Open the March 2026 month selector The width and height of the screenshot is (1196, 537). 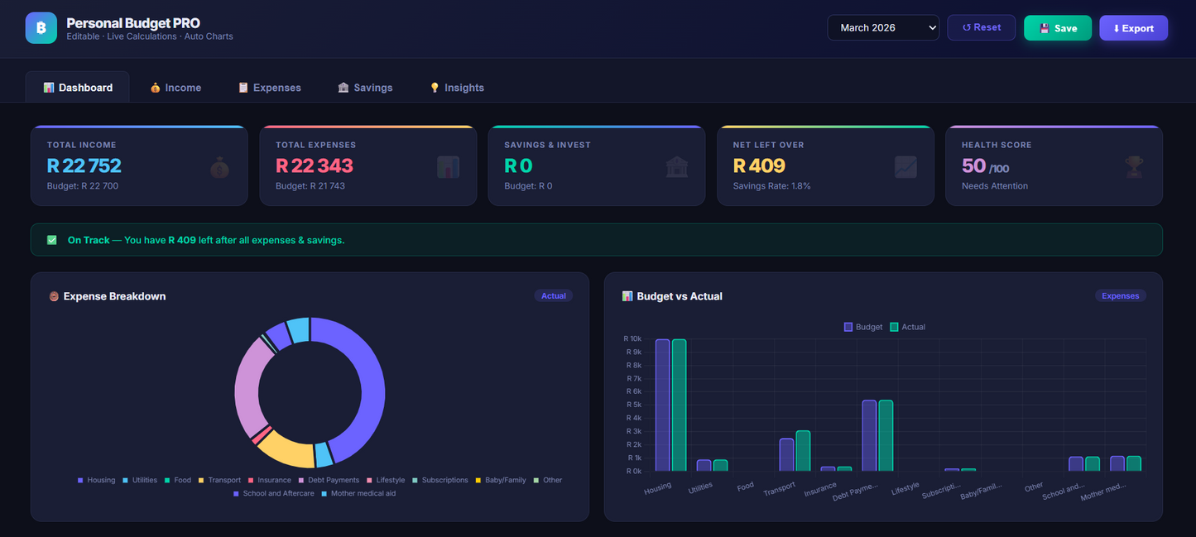[x=883, y=27]
